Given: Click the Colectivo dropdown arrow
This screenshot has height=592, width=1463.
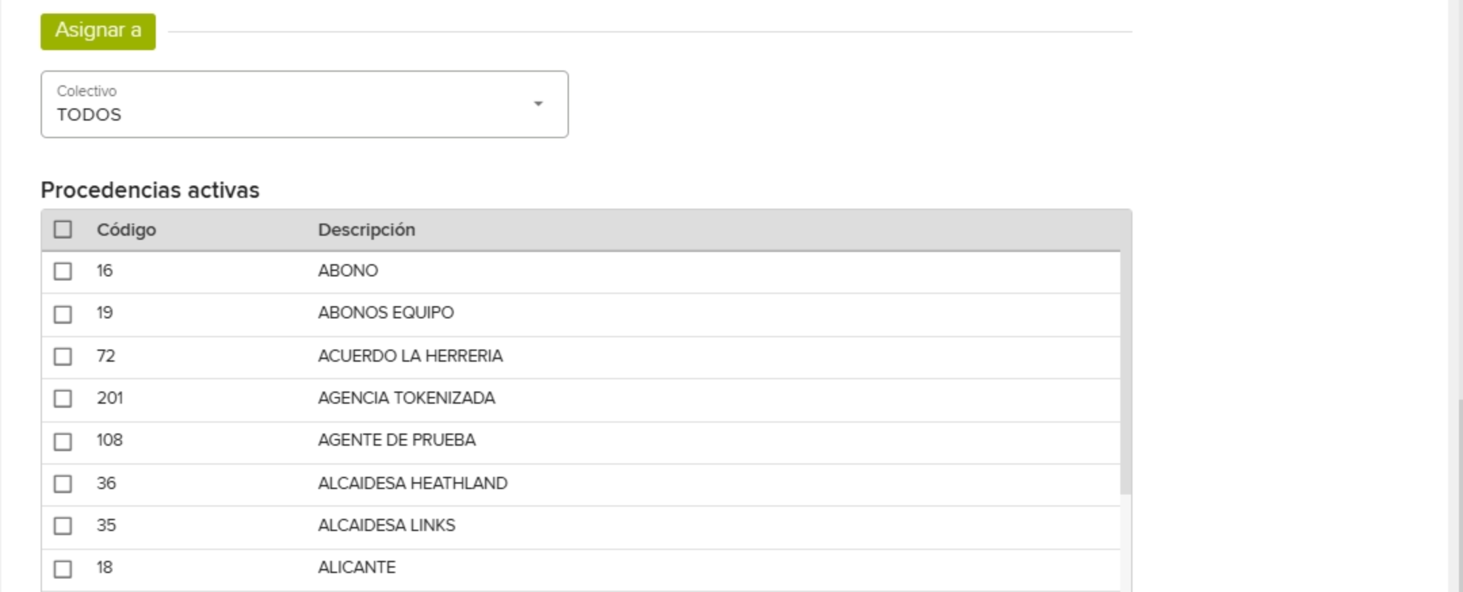Looking at the screenshot, I should point(538,104).
